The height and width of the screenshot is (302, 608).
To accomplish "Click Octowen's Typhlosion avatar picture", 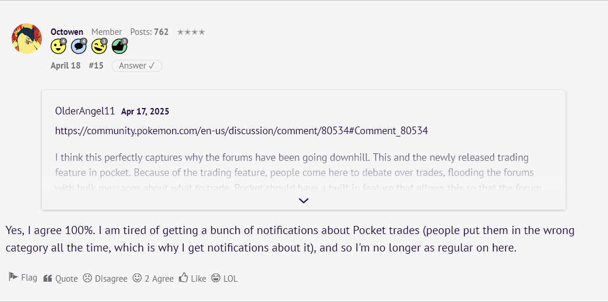I will point(27,38).
